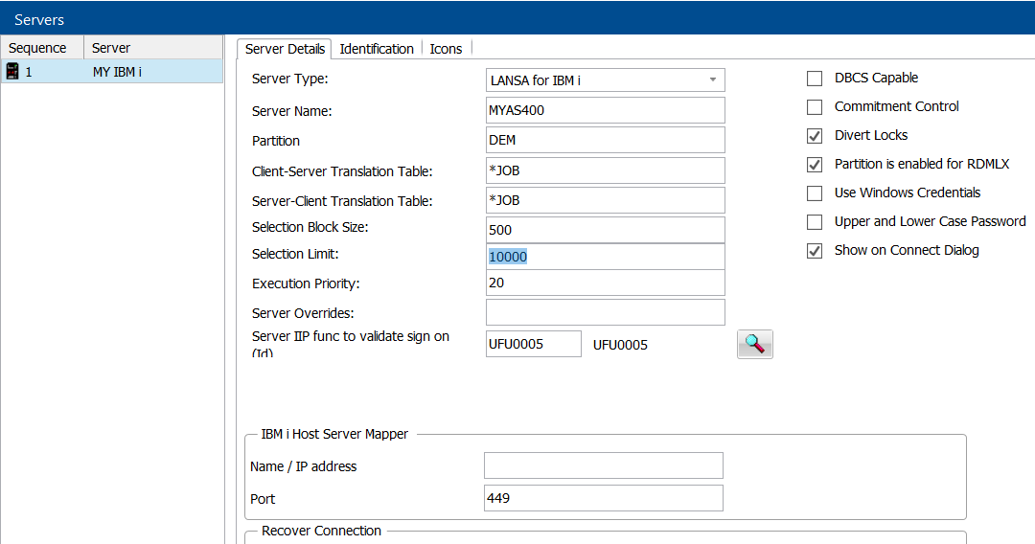
Task: Click the Name / IP address field
Action: coord(604,465)
